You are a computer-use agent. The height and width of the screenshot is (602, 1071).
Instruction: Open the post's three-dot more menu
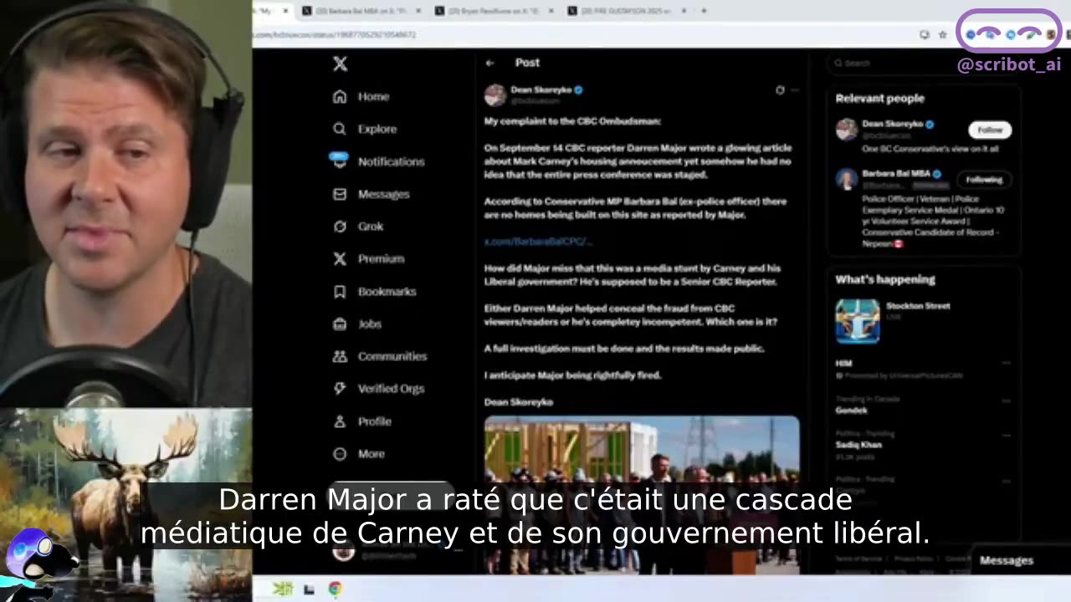coord(795,90)
